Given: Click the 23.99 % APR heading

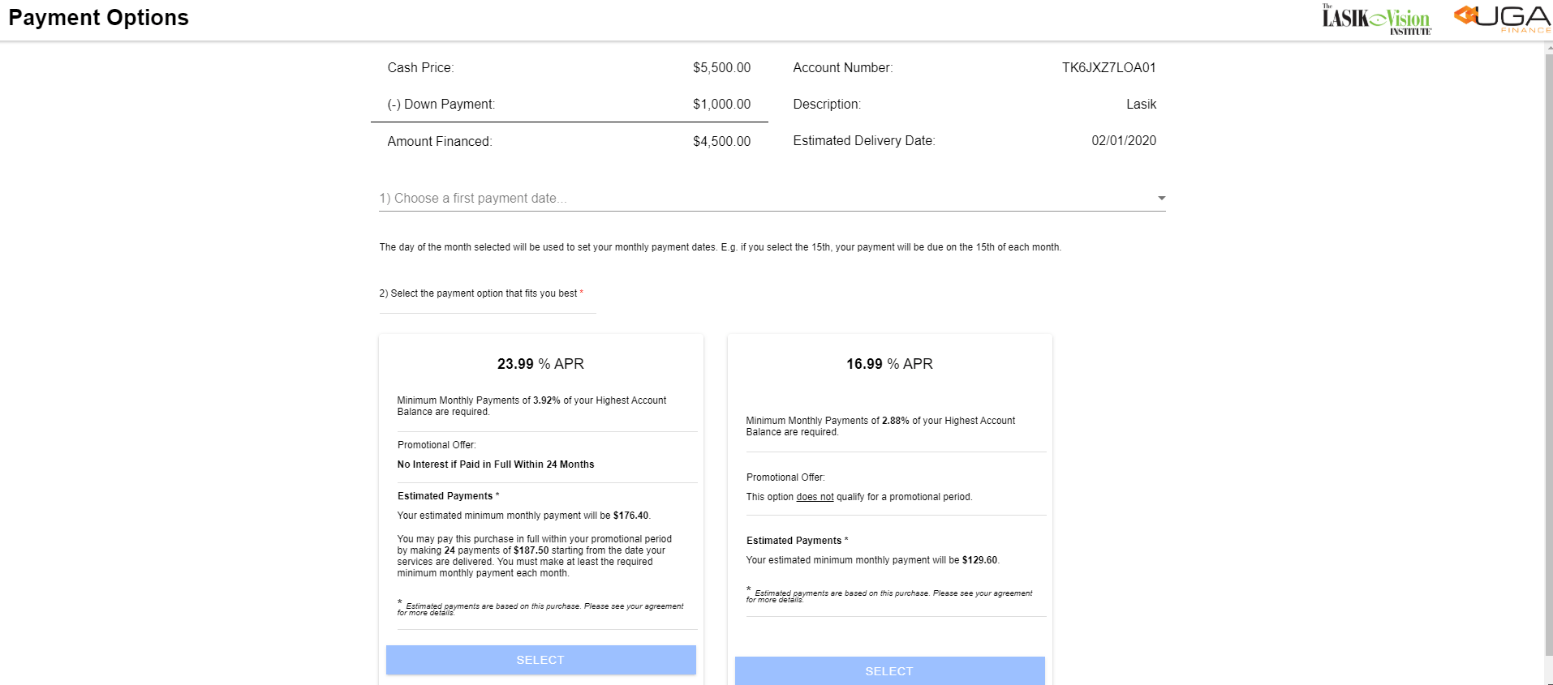Looking at the screenshot, I should (x=540, y=364).
